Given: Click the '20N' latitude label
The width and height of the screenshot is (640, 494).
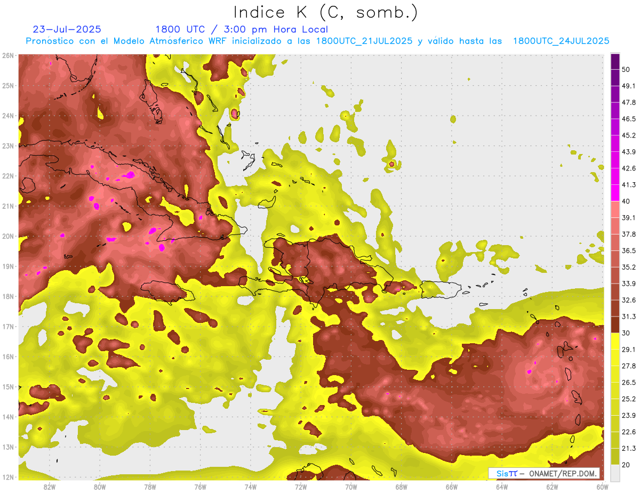Looking at the screenshot, I should 8,236.
